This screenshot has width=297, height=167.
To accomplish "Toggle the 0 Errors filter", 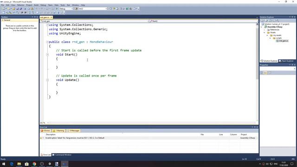I will click(45, 131).
